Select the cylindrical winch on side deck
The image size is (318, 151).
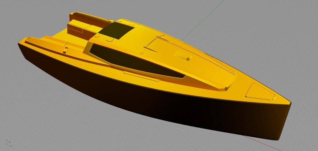pyautogui.click(x=65, y=51)
